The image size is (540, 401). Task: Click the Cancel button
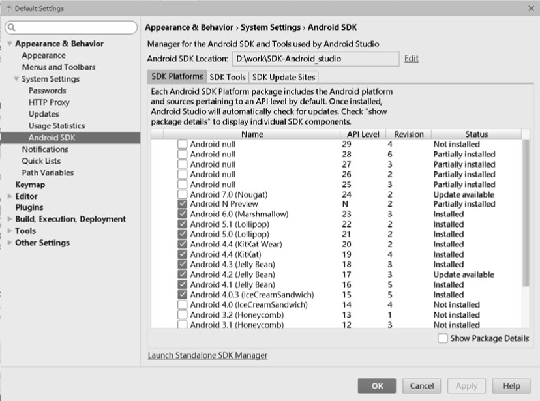coord(421,386)
